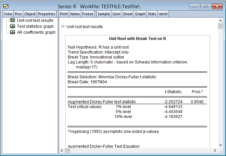The width and height of the screenshot is (226, 156).
Task: Click the Name toolbar button
Action: click(x=75, y=14)
